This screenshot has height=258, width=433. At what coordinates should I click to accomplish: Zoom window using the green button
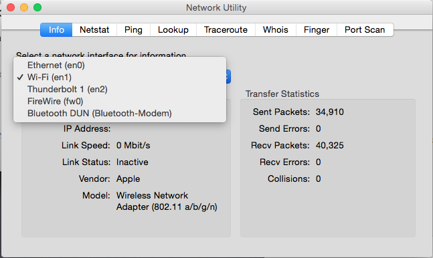[x=37, y=7]
